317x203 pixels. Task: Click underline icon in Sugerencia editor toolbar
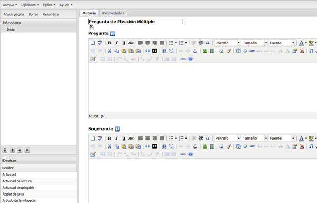tap(124, 139)
